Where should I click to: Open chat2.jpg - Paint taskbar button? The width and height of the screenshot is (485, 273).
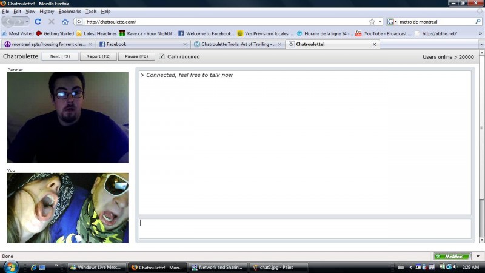pyautogui.click(x=279, y=267)
